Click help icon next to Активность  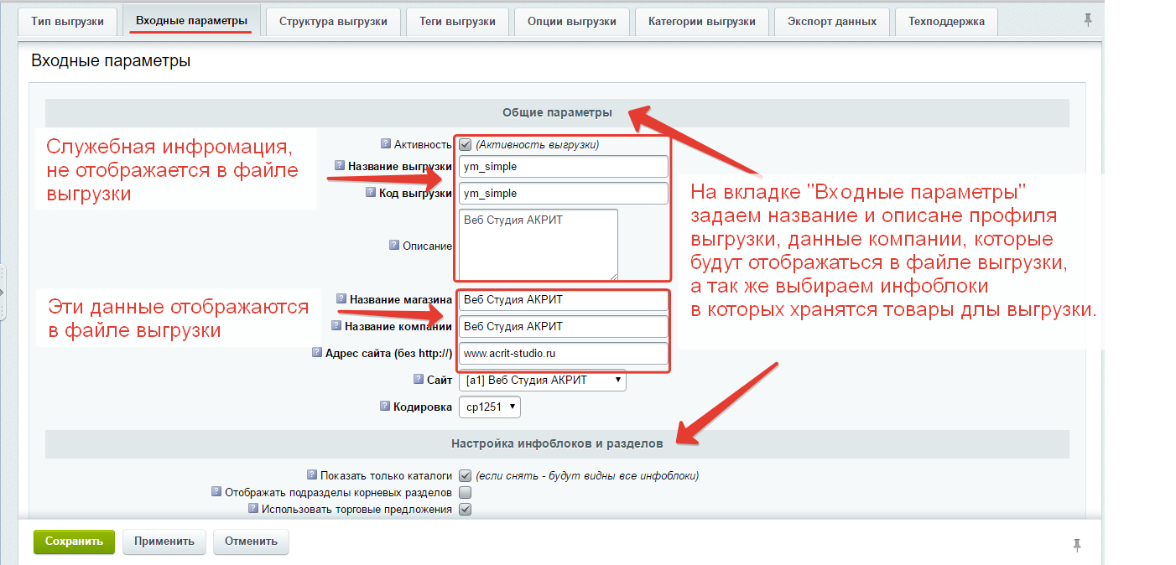pyautogui.click(x=386, y=143)
